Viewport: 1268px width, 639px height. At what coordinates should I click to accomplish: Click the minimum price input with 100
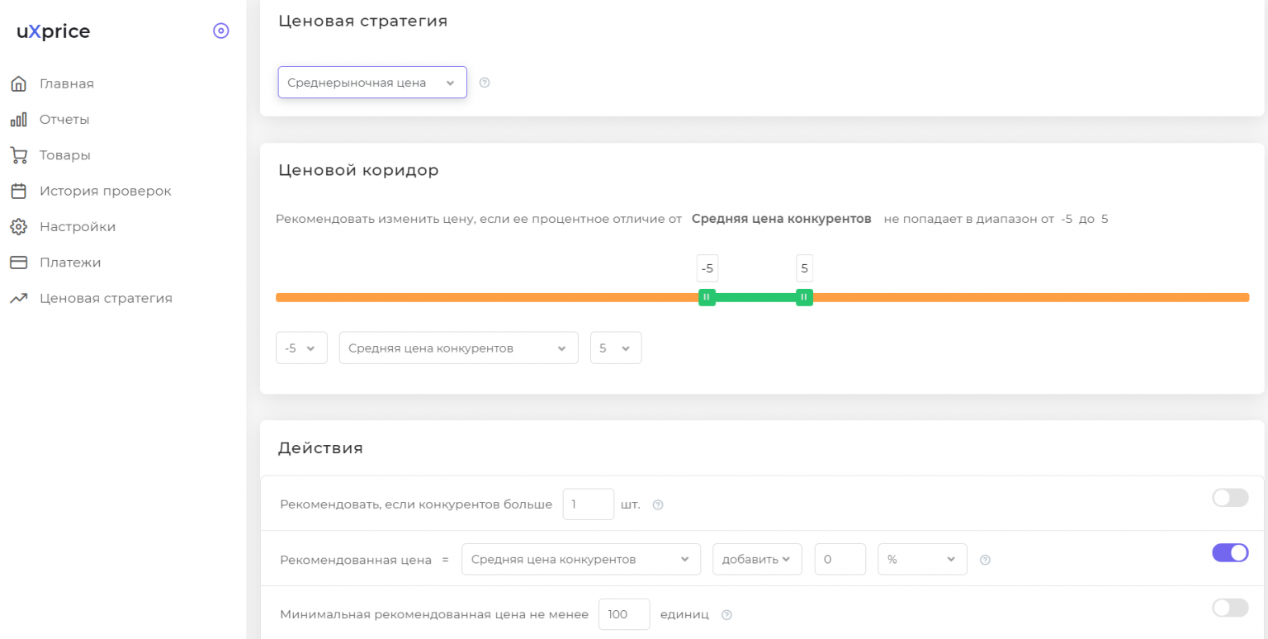click(623, 614)
